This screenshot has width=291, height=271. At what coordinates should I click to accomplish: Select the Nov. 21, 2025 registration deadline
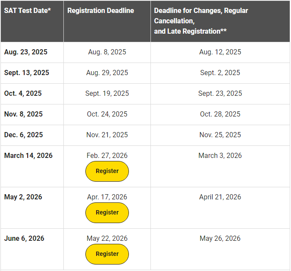pyautogui.click(x=107, y=135)
